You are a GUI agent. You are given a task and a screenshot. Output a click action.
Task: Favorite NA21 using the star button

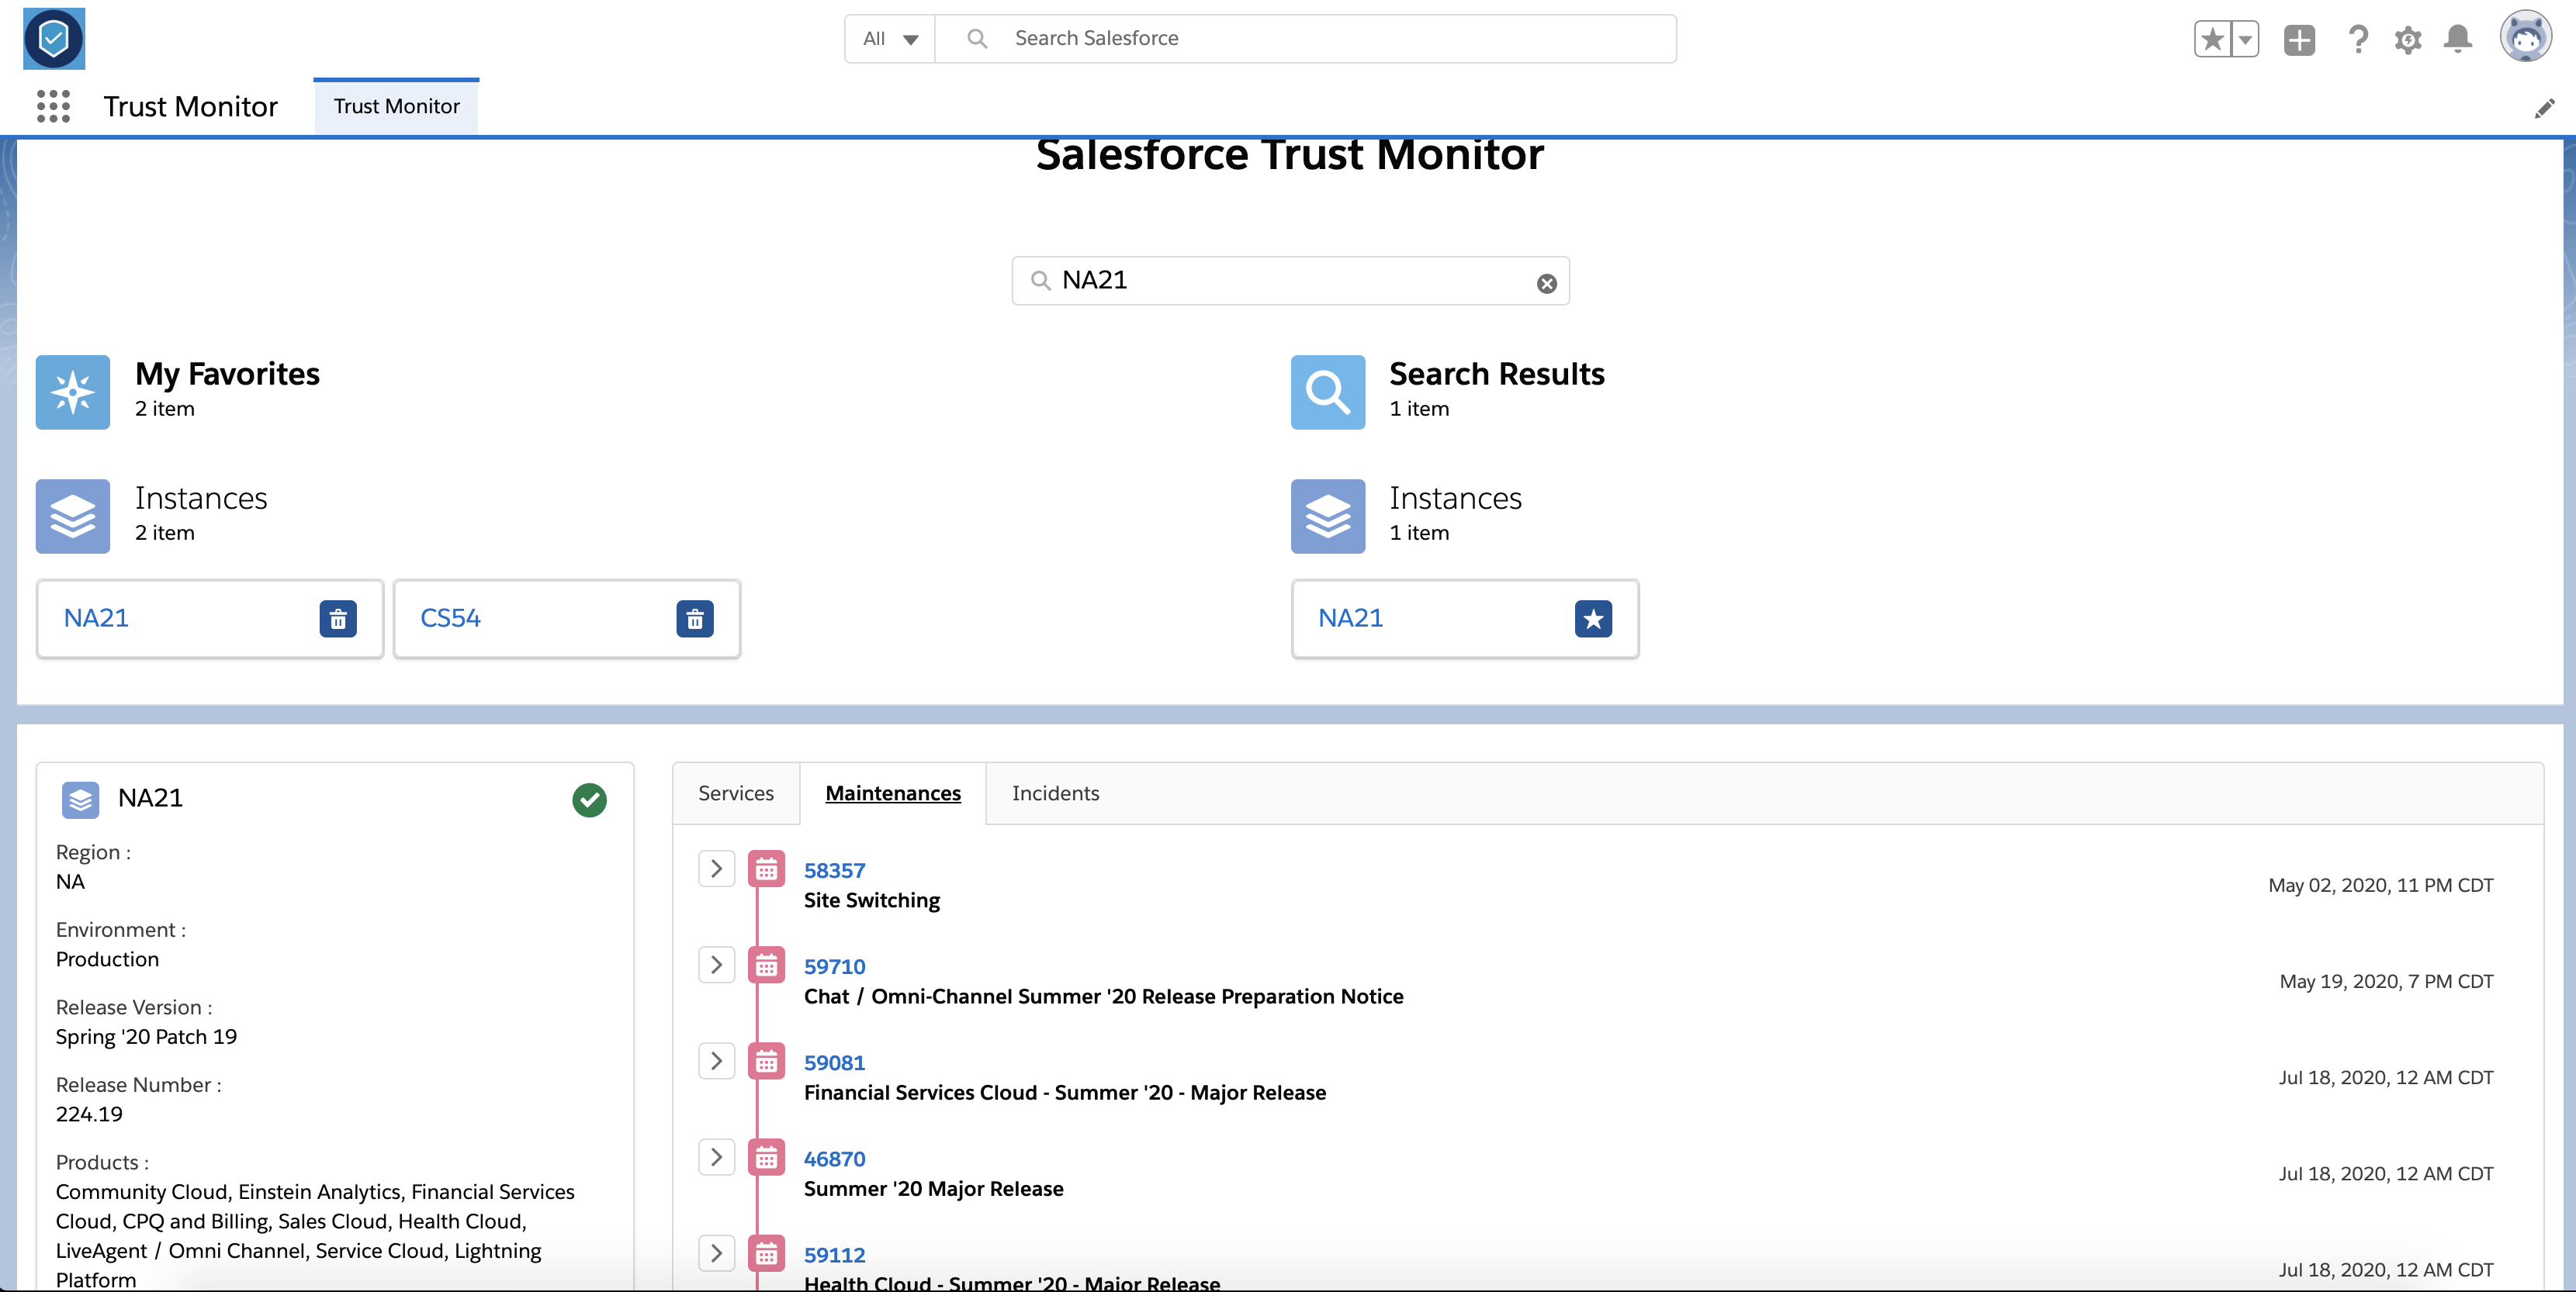[x=1593, y=619]
